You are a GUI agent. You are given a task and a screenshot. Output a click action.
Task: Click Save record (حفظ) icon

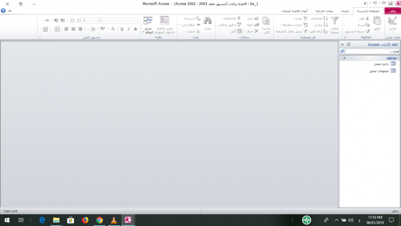click(257, 25)
